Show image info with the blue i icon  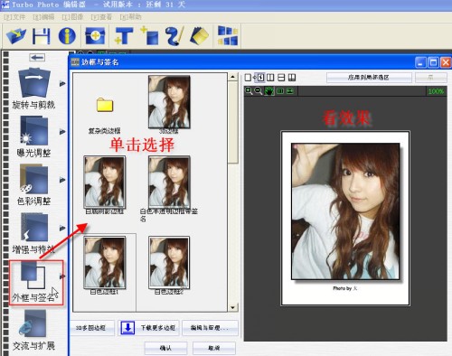[67, 36]
